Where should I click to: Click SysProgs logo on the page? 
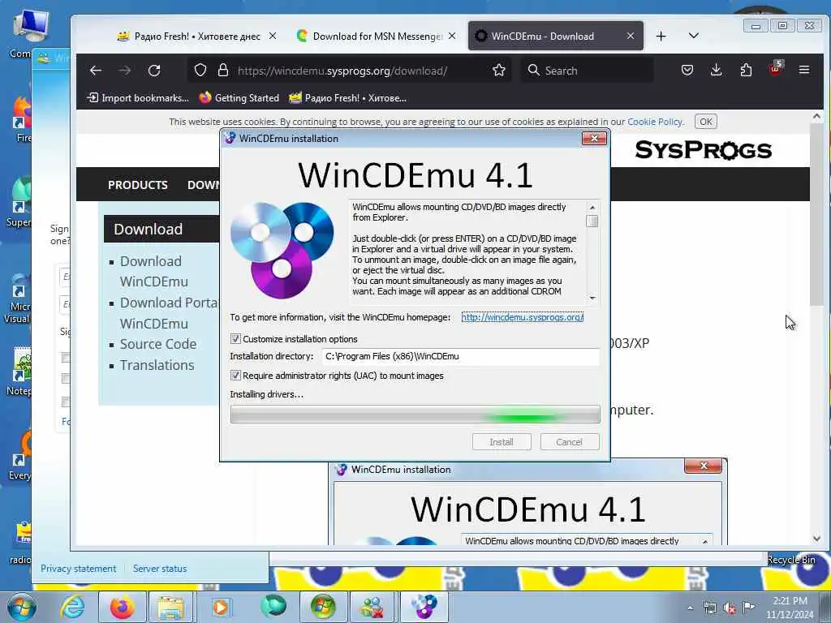click(703, 150)
